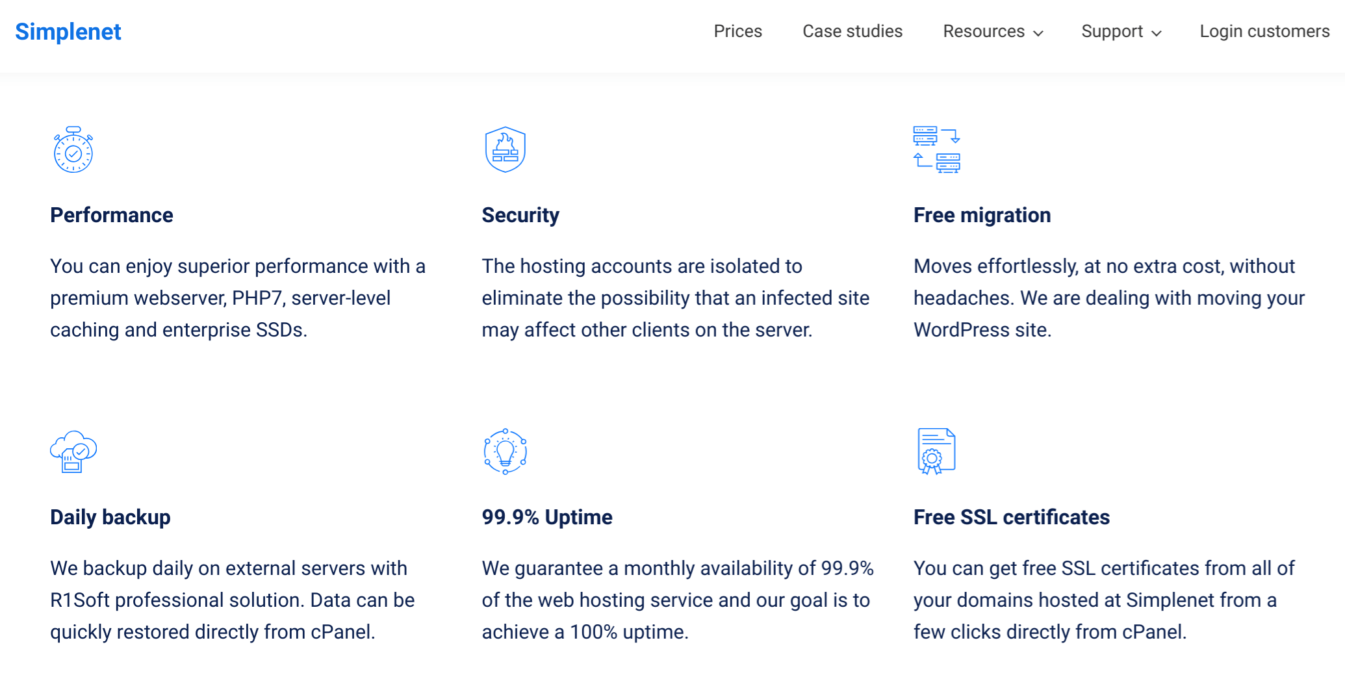The image size is (1345, 675).
Task: Click the paragraph about 100% uptime goal
Action: coord(678,600)
